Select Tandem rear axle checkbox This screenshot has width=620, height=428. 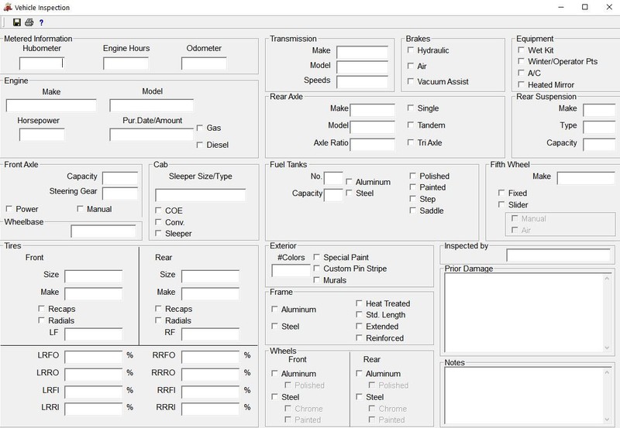411,125
